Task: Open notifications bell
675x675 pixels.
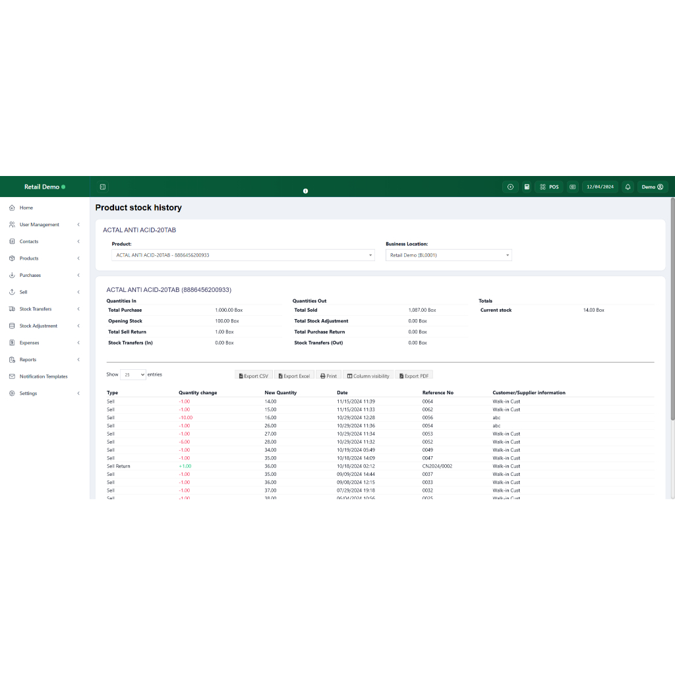Action: pos(628,187)
